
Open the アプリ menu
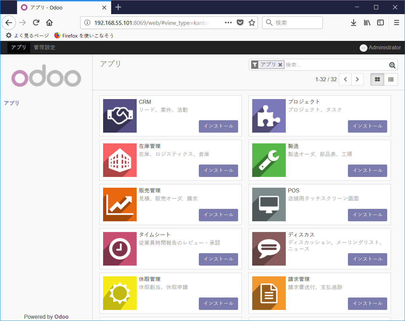tap(18, 47)
